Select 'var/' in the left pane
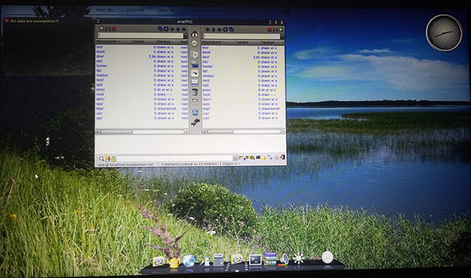Viewport: 471px width, 278px height. point(100,118)
